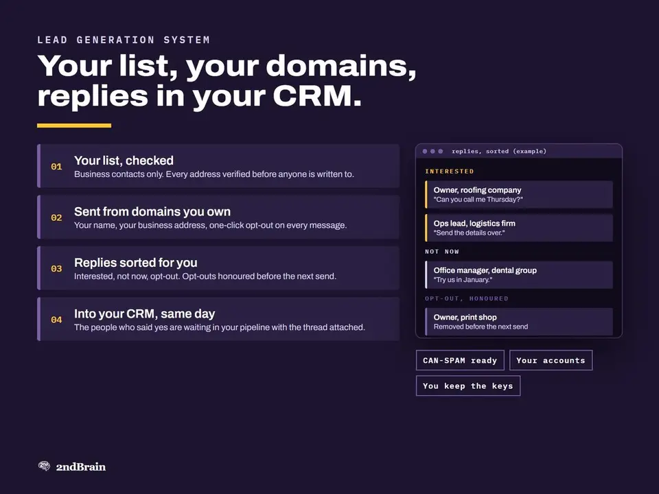The image size is (659, 494).
Task: Click the 'Business contacts only' description line
Action: pyautogui.click(x=214, y=174)
